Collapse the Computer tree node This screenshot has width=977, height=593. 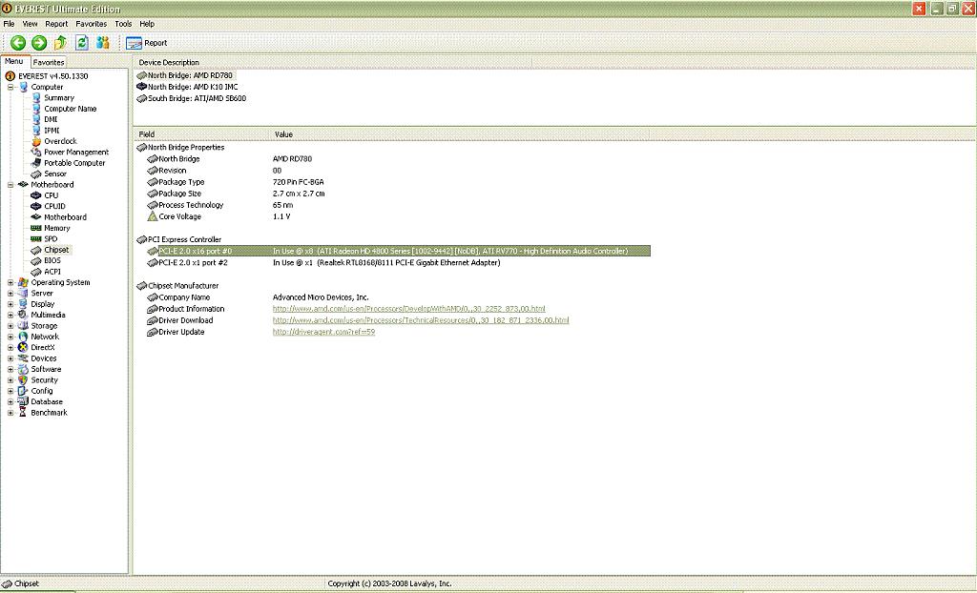point(10,87)
